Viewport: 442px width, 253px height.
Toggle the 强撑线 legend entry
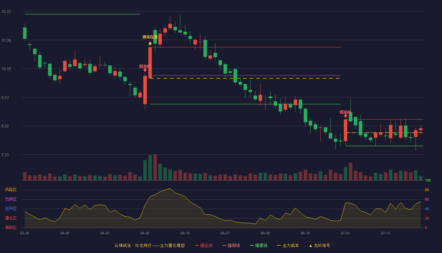(259, 245)
